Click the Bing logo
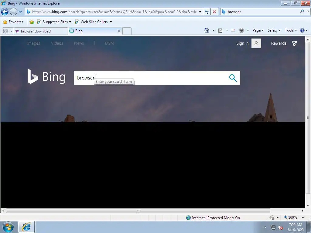 click(x=46, y=76)
